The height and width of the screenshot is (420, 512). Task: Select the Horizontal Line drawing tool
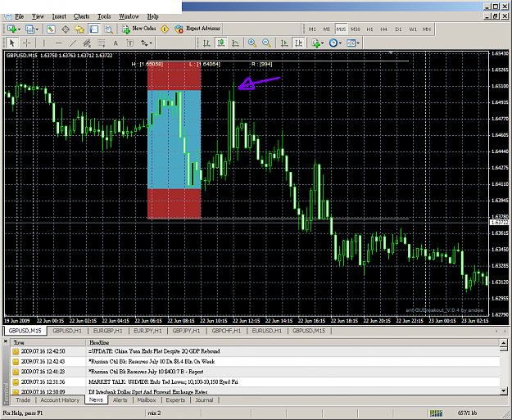[58, 43]
